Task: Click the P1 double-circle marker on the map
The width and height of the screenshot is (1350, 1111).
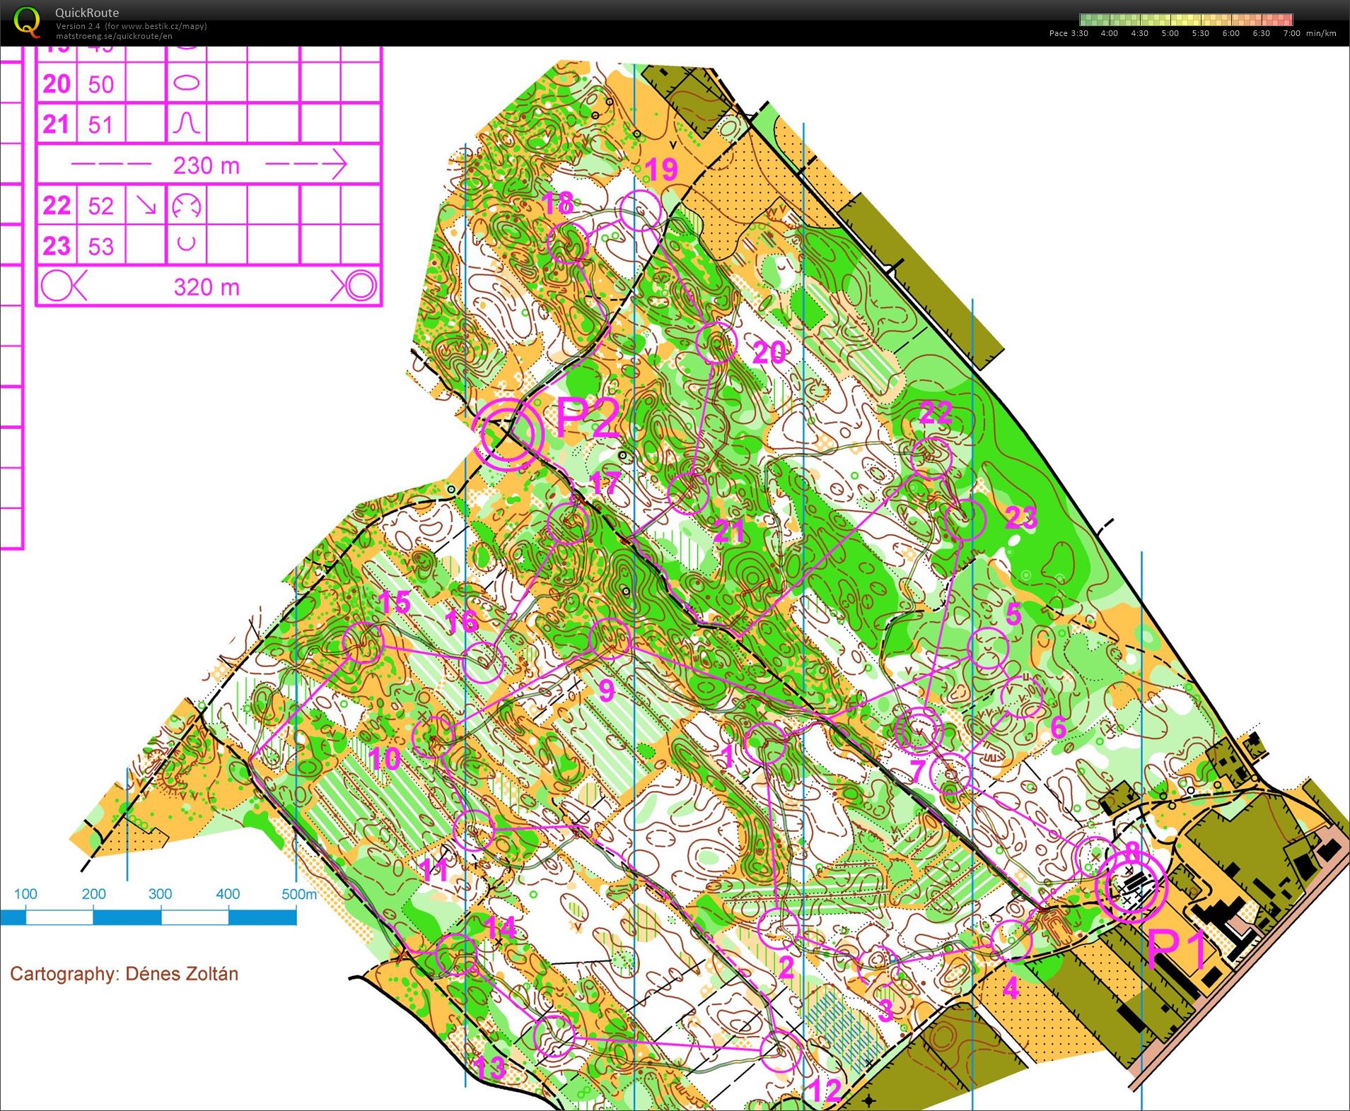Action: pyautogui.click(x=1130, y=886)
